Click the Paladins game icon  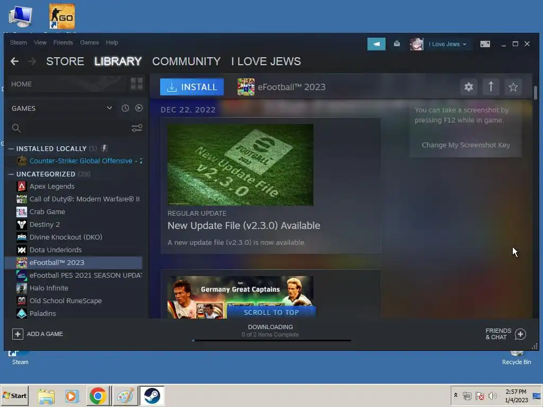coord(21,314)
